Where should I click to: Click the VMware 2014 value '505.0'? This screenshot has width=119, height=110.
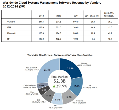point(76,22)
